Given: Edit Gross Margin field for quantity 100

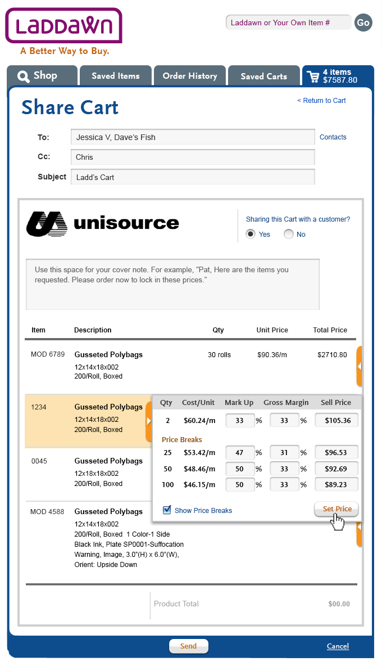Looking at the screenshot, I should pyautogui.click(x=284, y=484).
